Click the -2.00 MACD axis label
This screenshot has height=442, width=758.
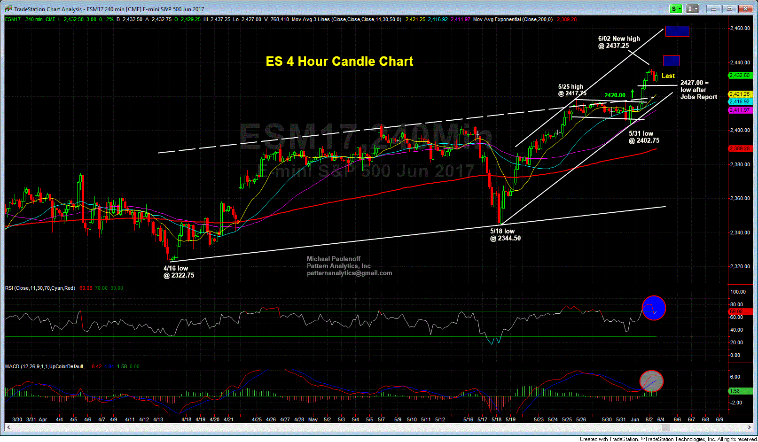tap(735, 403)
